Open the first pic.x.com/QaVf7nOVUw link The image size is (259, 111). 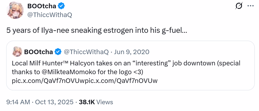[x=48, y=81]
